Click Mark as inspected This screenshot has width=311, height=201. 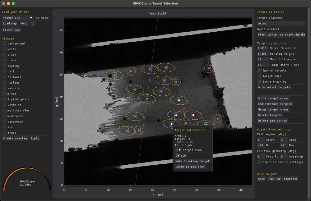[283, 179]
